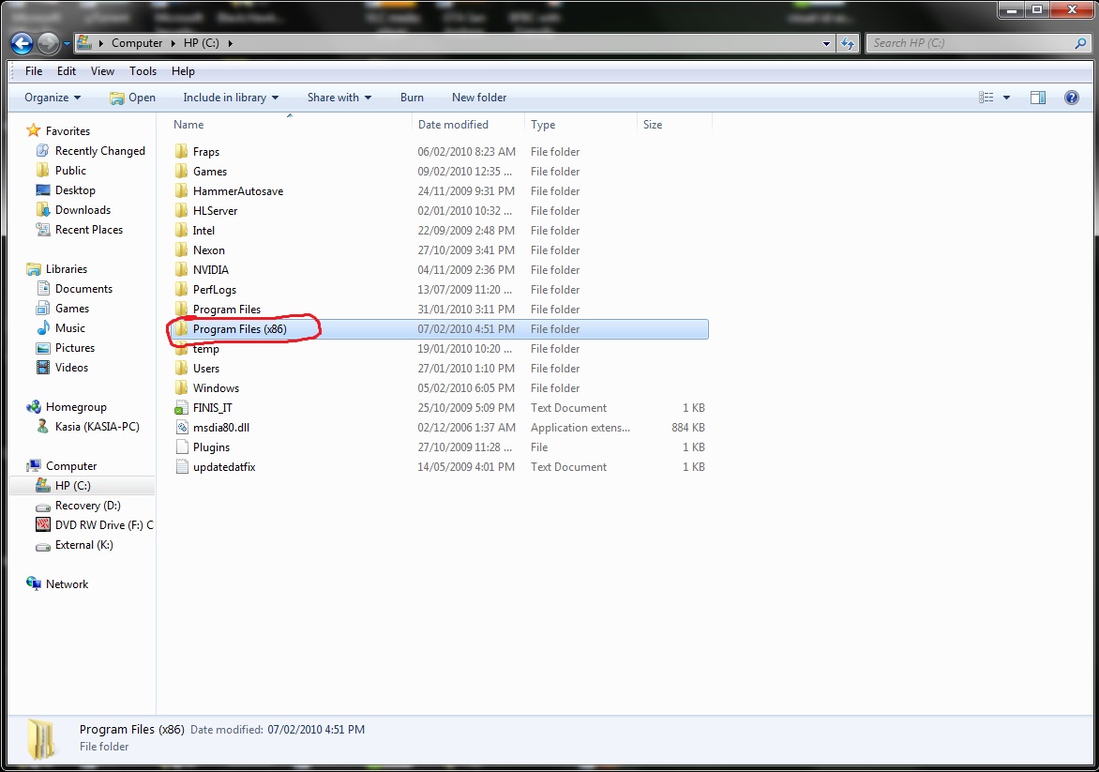Select the HammerAutosave folder icon
Image resolution: width=1099 pixels, height=772 pixels.
coord(182,190)
